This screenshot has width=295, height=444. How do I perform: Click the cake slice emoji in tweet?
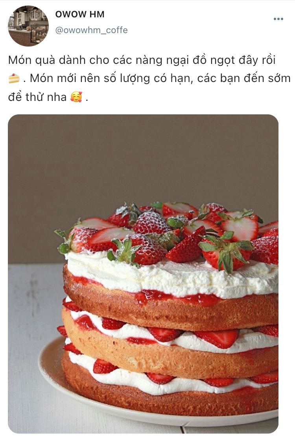point(14,78)
